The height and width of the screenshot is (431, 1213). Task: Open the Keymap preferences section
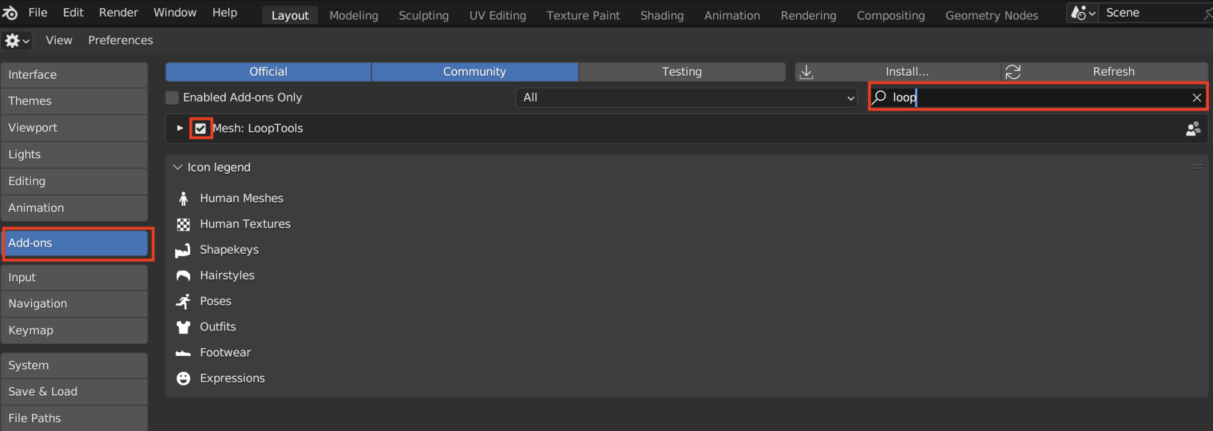click(x=75, y=330)
